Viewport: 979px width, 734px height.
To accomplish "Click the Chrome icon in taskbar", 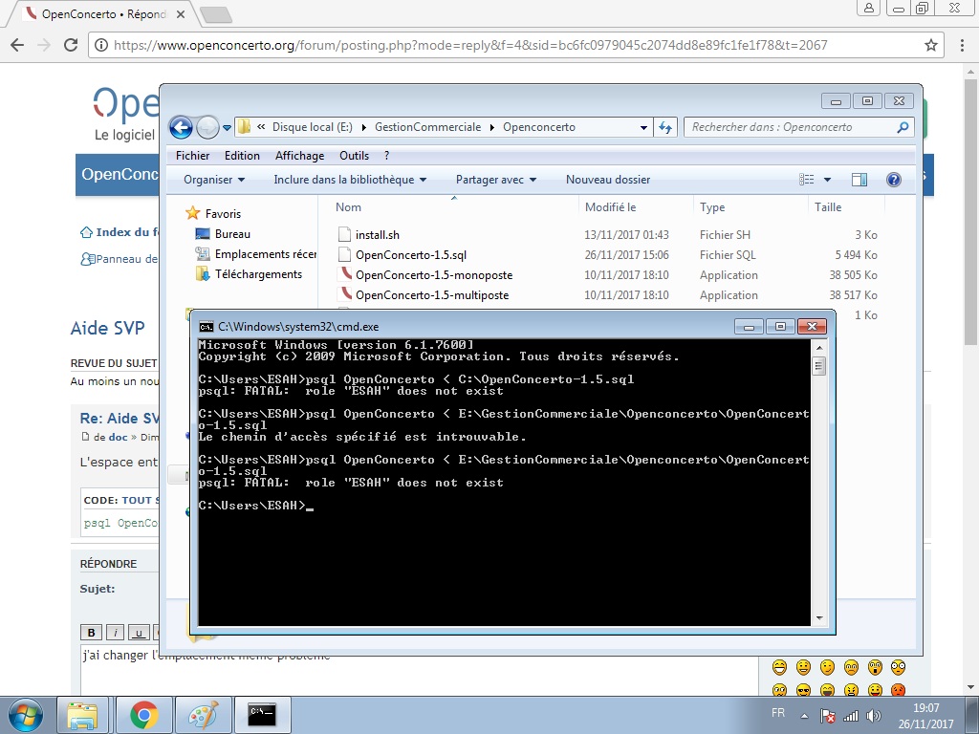I will coord(144,715).
